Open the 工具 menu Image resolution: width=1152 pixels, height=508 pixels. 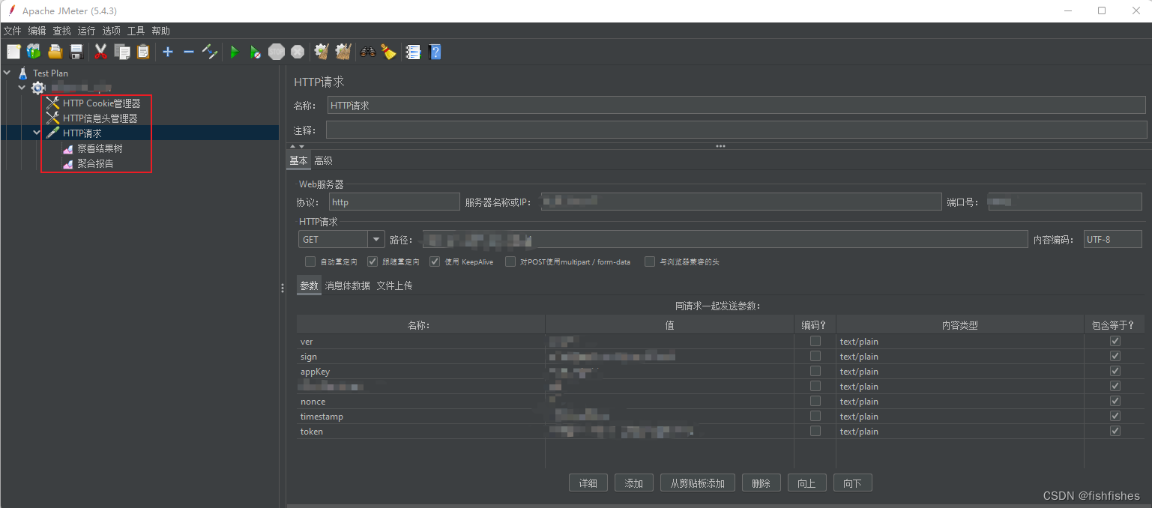136,31
